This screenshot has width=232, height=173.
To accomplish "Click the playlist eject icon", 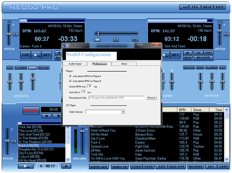I will pos(66,166).
